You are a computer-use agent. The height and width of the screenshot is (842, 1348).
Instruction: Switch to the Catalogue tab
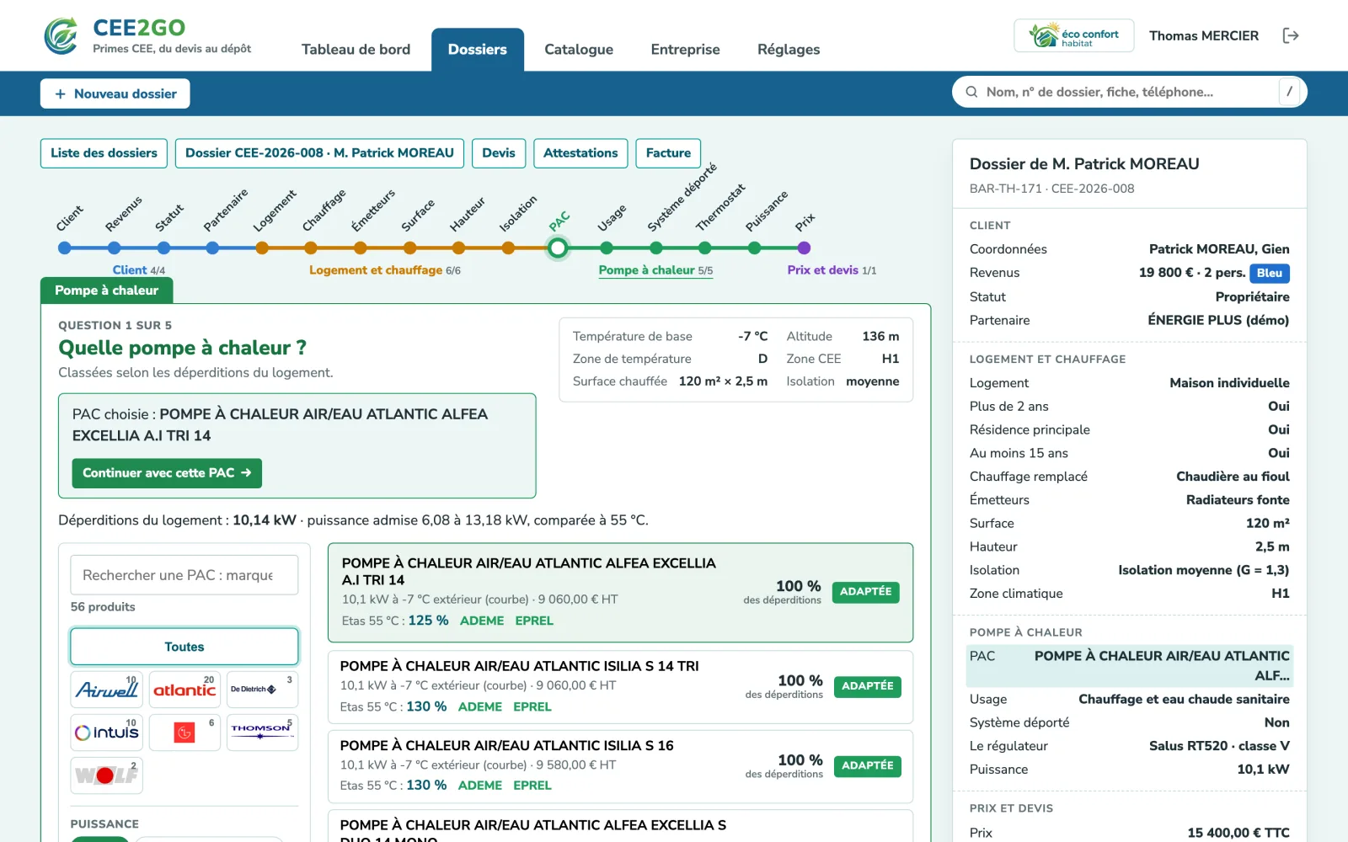[579, 50]
